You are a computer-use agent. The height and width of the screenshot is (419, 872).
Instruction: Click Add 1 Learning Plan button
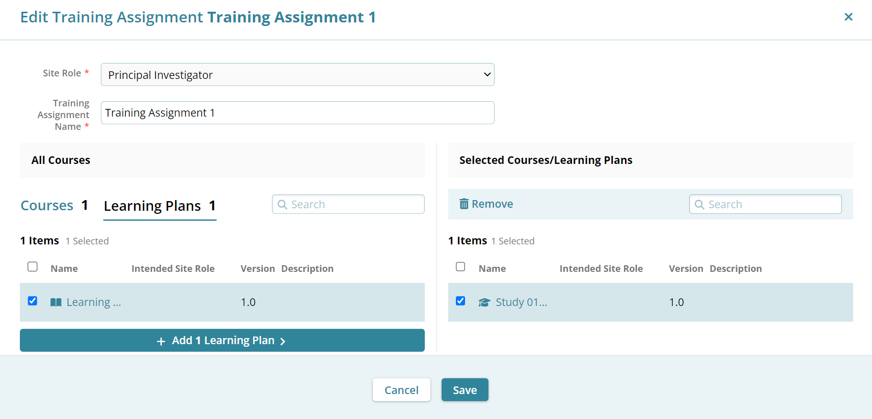click(222, 340)
